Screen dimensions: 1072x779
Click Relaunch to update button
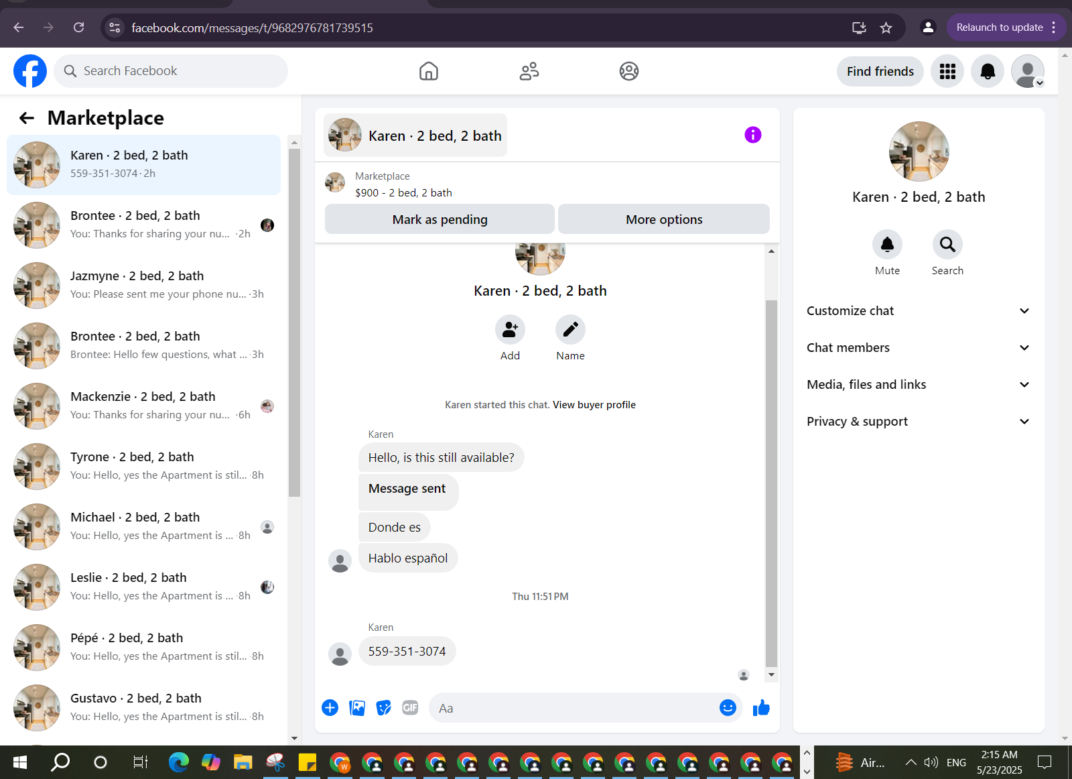(x=1006, y=27)
